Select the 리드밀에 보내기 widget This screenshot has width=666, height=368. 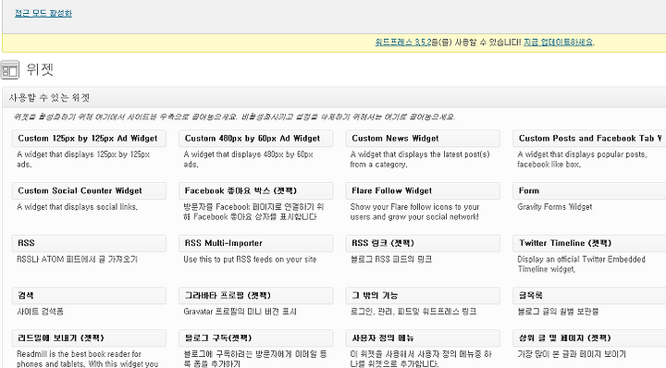[89, 338]
